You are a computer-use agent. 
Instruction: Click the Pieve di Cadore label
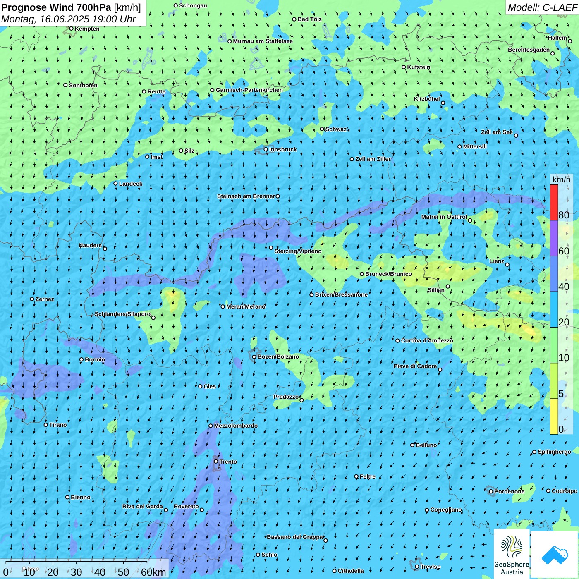415,366
